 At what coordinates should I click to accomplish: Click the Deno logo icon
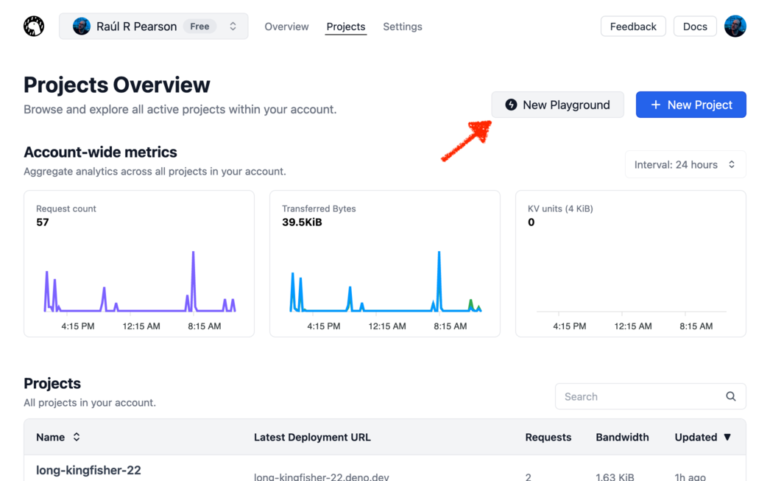click(34, 27)
